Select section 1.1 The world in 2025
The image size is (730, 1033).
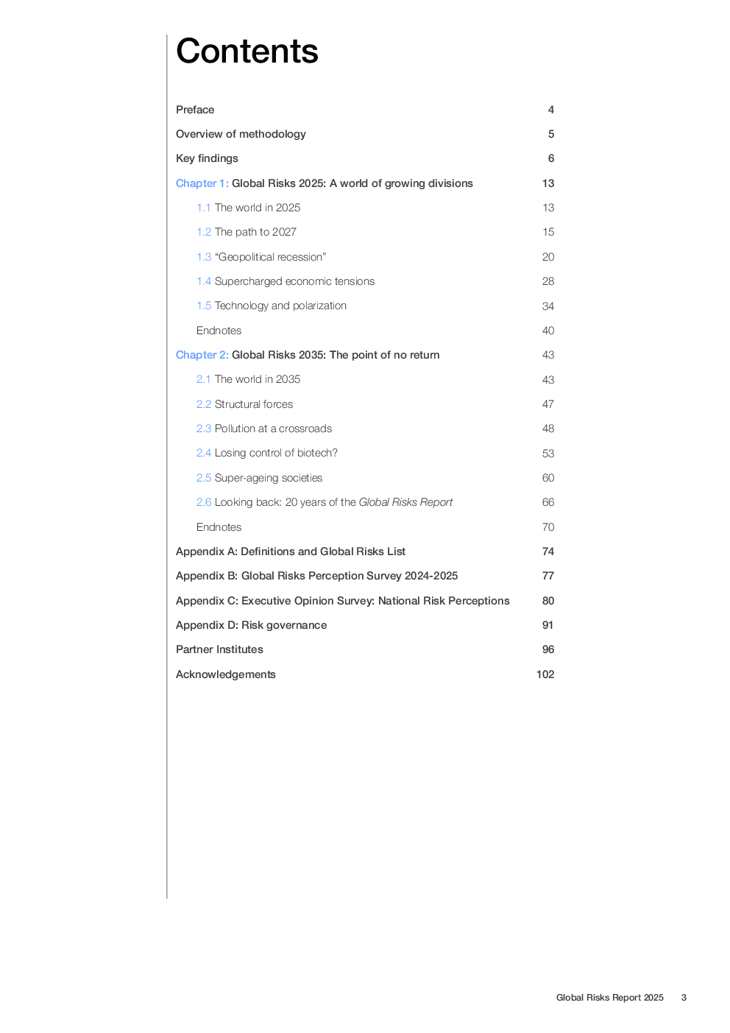click(248, 208)
